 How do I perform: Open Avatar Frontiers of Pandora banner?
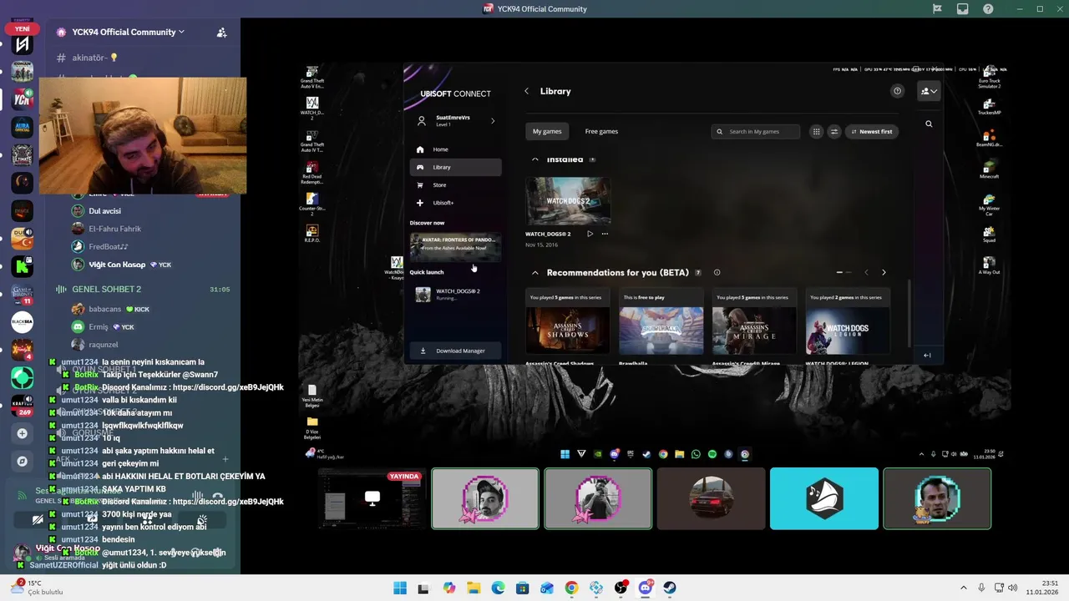[x=455, y=245]
